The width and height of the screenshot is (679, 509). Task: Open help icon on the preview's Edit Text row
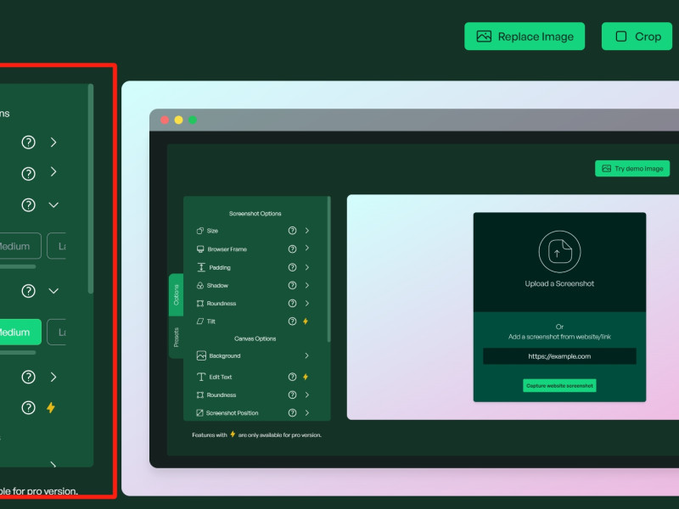click(292, 377)
